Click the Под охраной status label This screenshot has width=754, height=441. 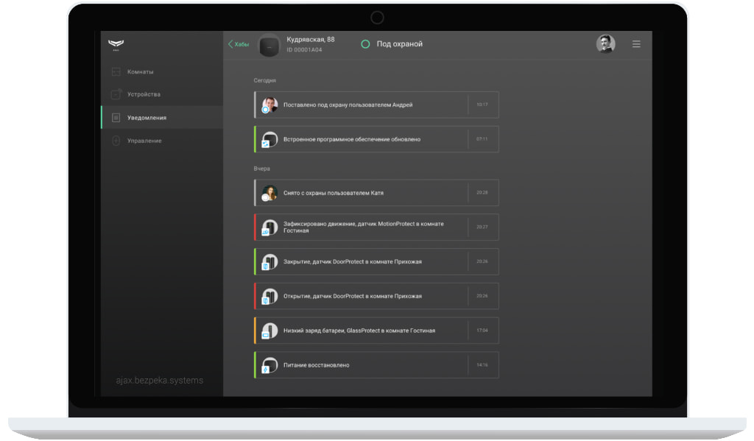[400, 43]
